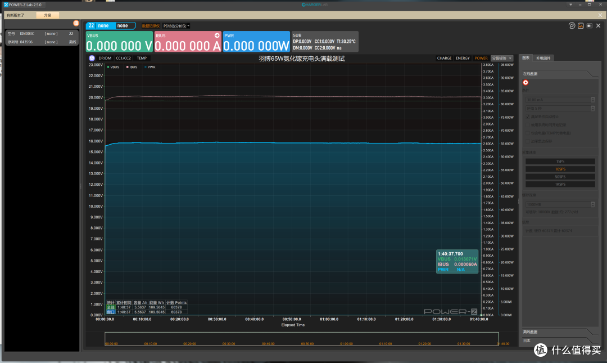Expand the 日志 section
This screenshot has width=607, height=363.
coord(560,340)
